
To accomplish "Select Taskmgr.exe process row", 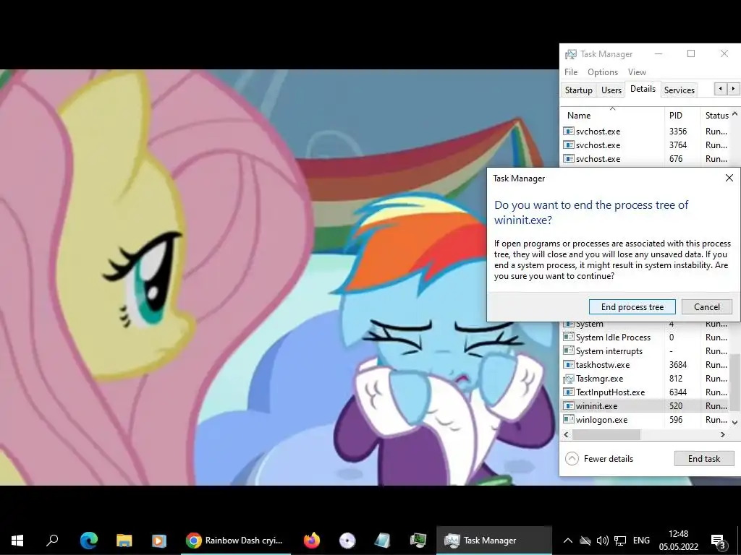I will coord(645,378).
